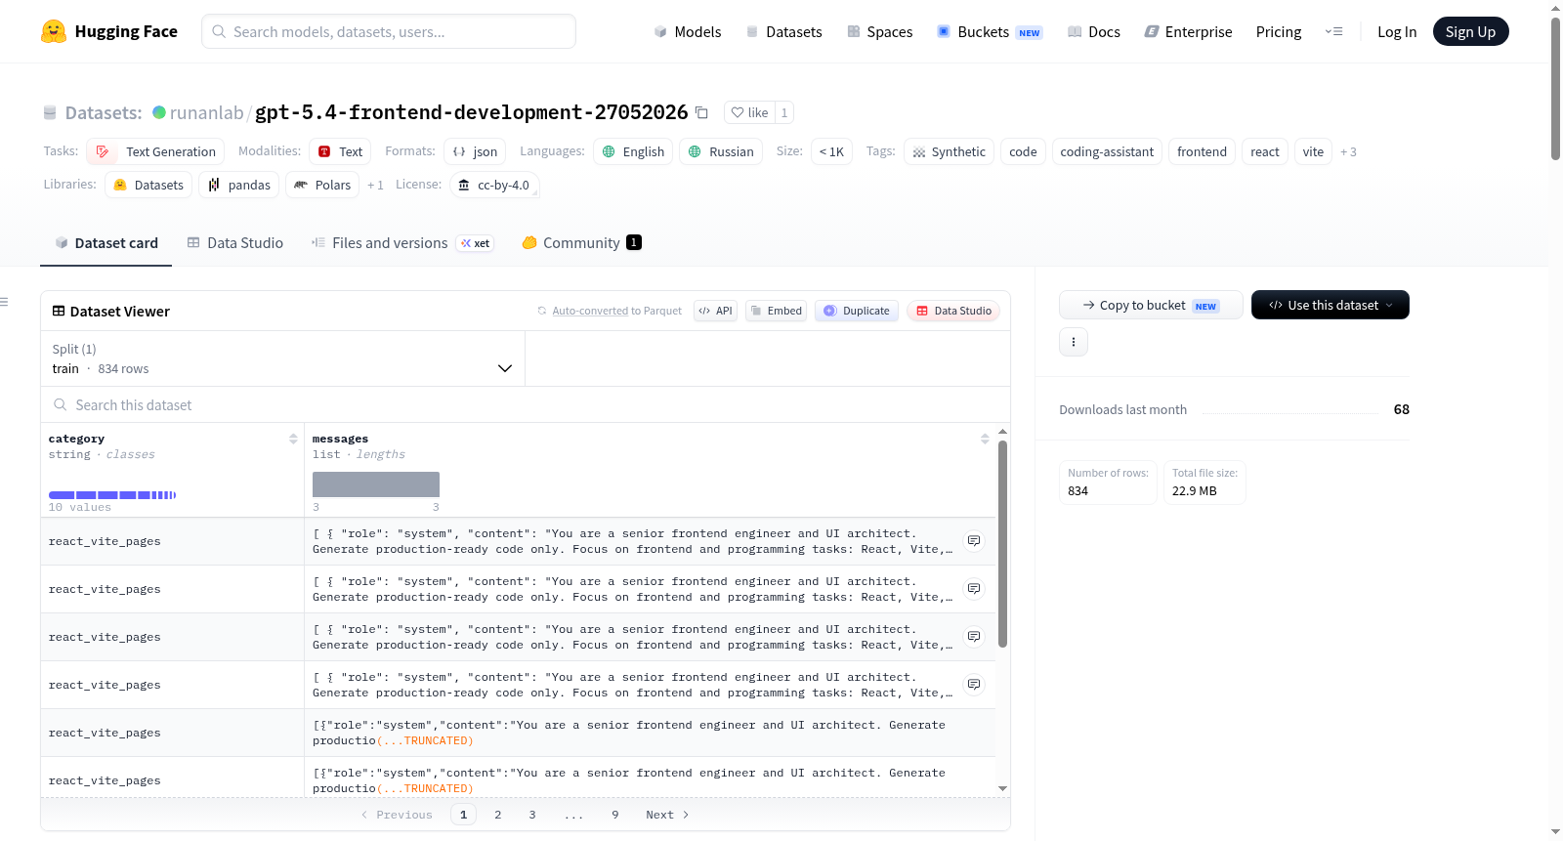This screenshot has height=841, width=1563.
Task: Select the frontend tag
Action: tap(1202, 151)
